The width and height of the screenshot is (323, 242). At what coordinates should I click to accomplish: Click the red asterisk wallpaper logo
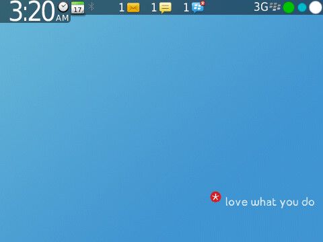point(215,197)
